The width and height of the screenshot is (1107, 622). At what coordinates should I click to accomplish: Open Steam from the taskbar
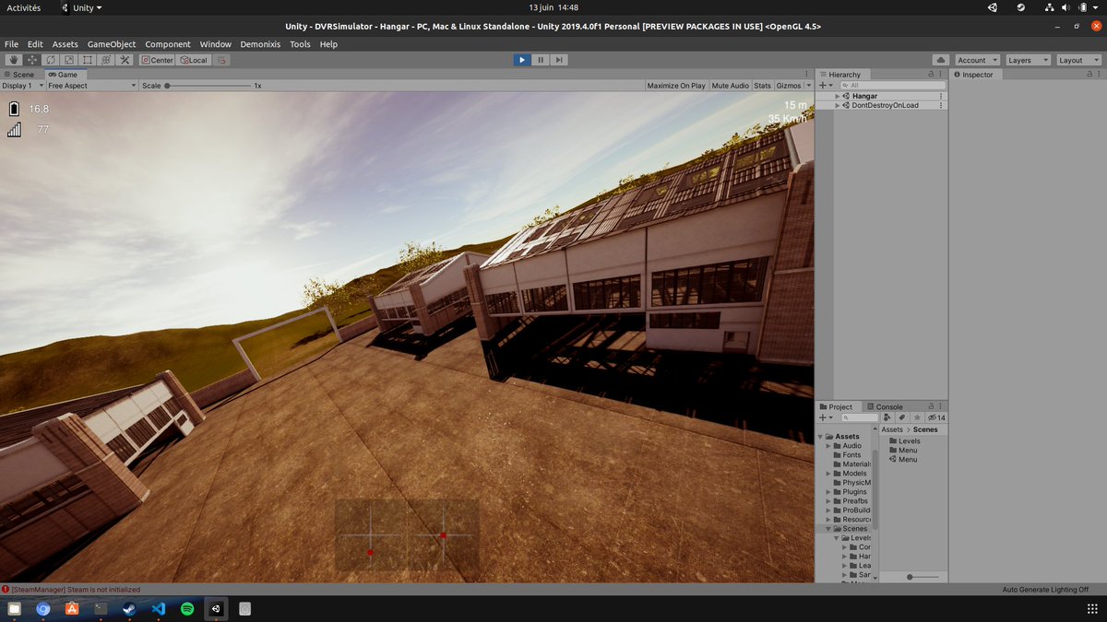point(129,608)
